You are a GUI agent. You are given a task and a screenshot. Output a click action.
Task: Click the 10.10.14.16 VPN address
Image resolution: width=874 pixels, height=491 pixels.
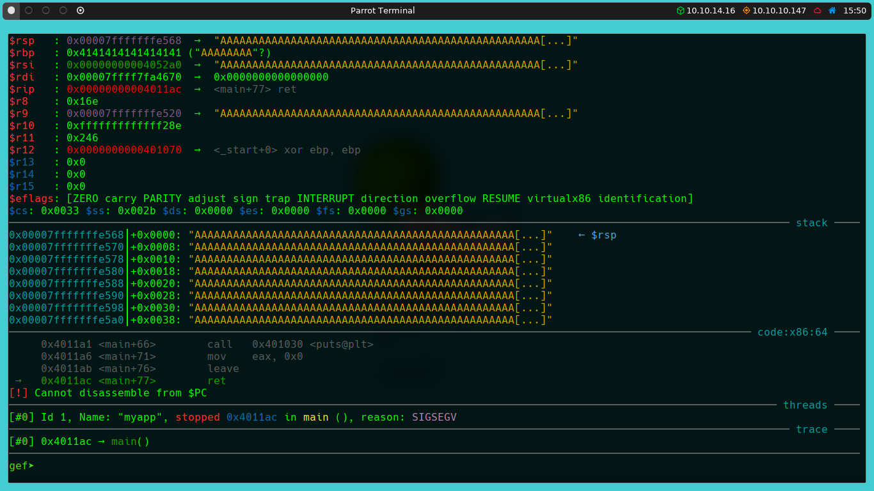tap(711, 11)
